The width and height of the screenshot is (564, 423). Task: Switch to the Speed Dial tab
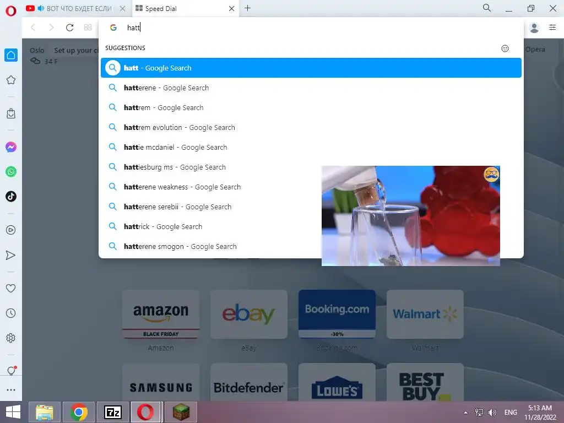(185, 8)
